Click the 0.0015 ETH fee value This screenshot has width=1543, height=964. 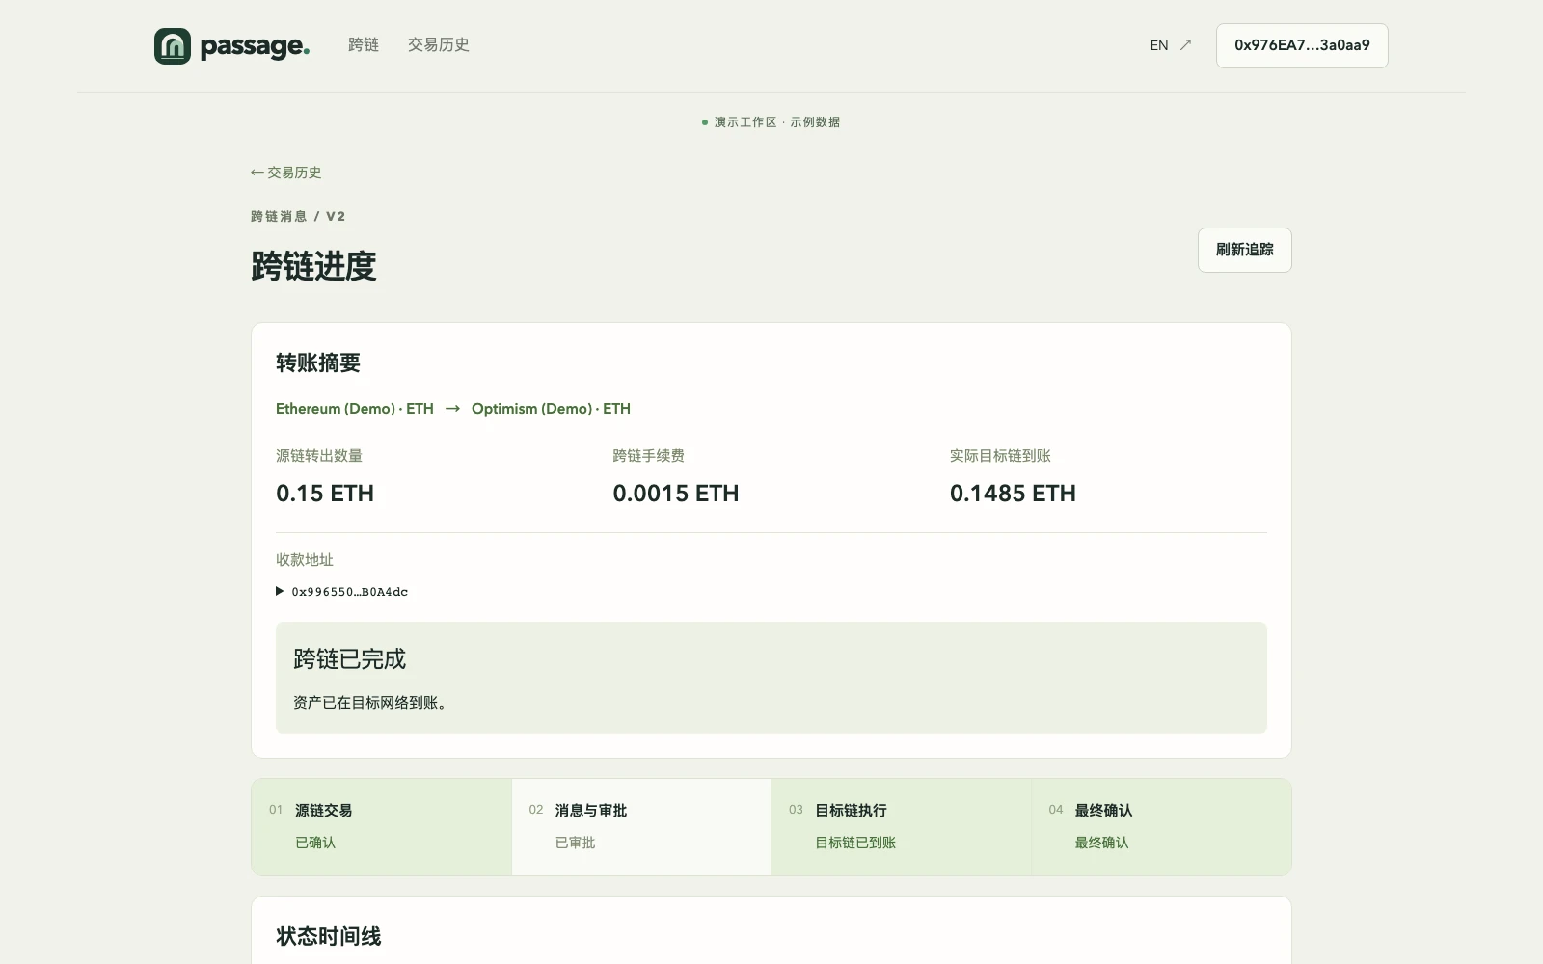676,494
